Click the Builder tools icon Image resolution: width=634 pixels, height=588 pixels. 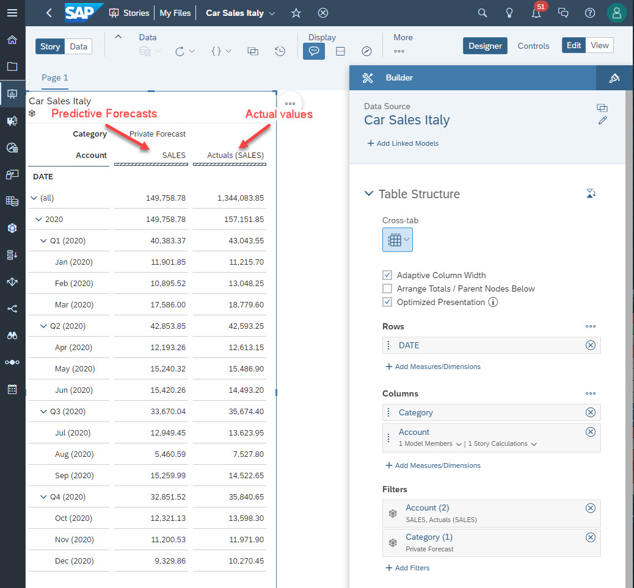click(x=368, y=78)
